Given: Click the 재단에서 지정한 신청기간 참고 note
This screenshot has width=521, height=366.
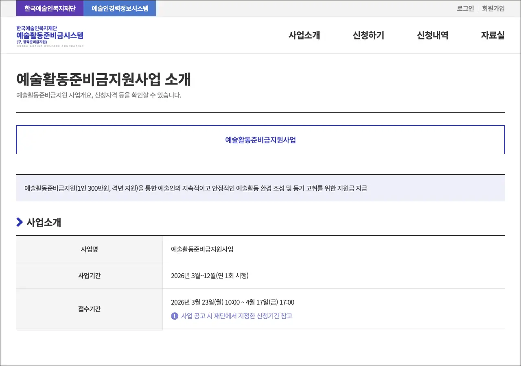Looking at the screenshot, I should [236, 316].
